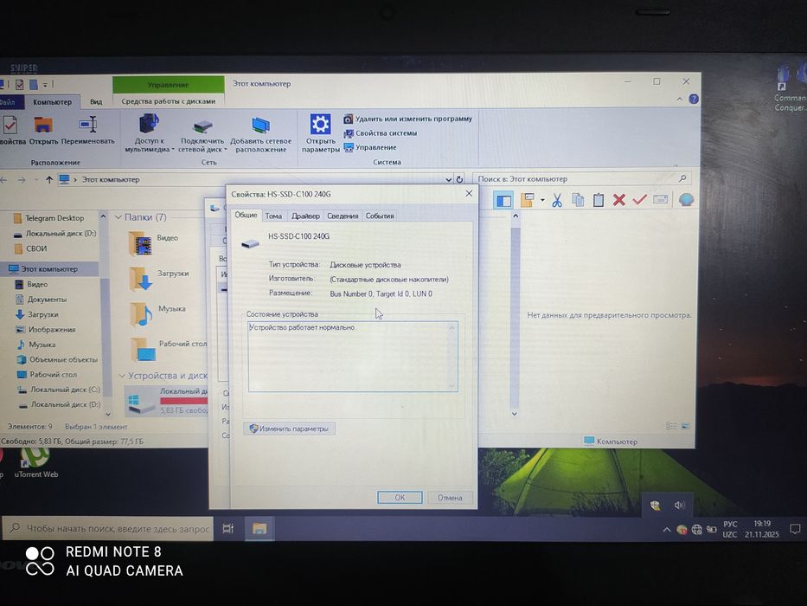Image resolution: width=807 pixels, height=606 pixels.
Task: Click the blue help question mark icon
Action: 694,99
